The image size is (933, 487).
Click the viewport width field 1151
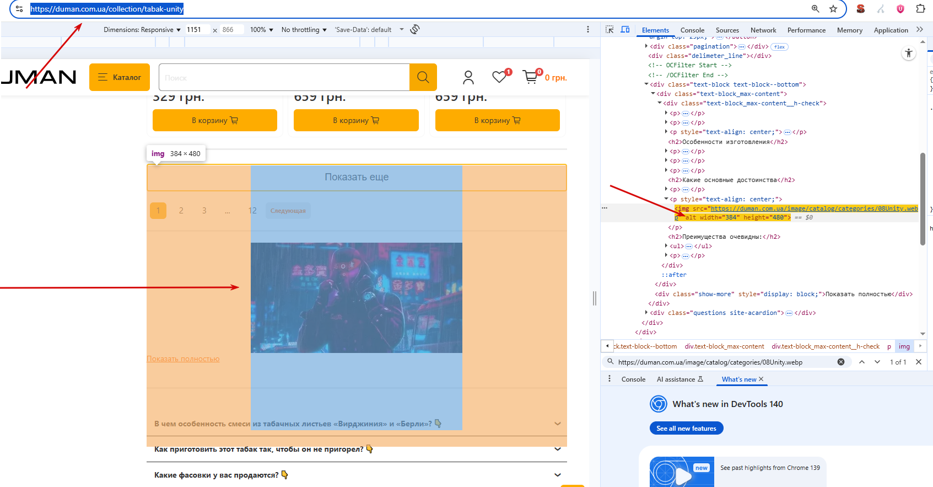coord(197,30)
